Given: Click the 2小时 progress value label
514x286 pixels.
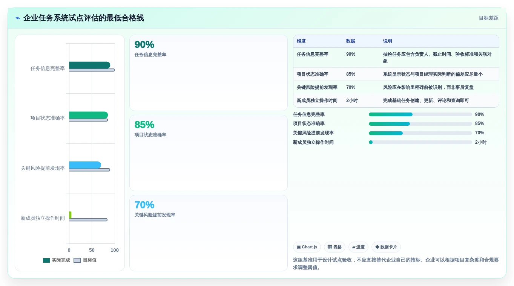Looking at the screenshot, I should click(x=481, y=142).
